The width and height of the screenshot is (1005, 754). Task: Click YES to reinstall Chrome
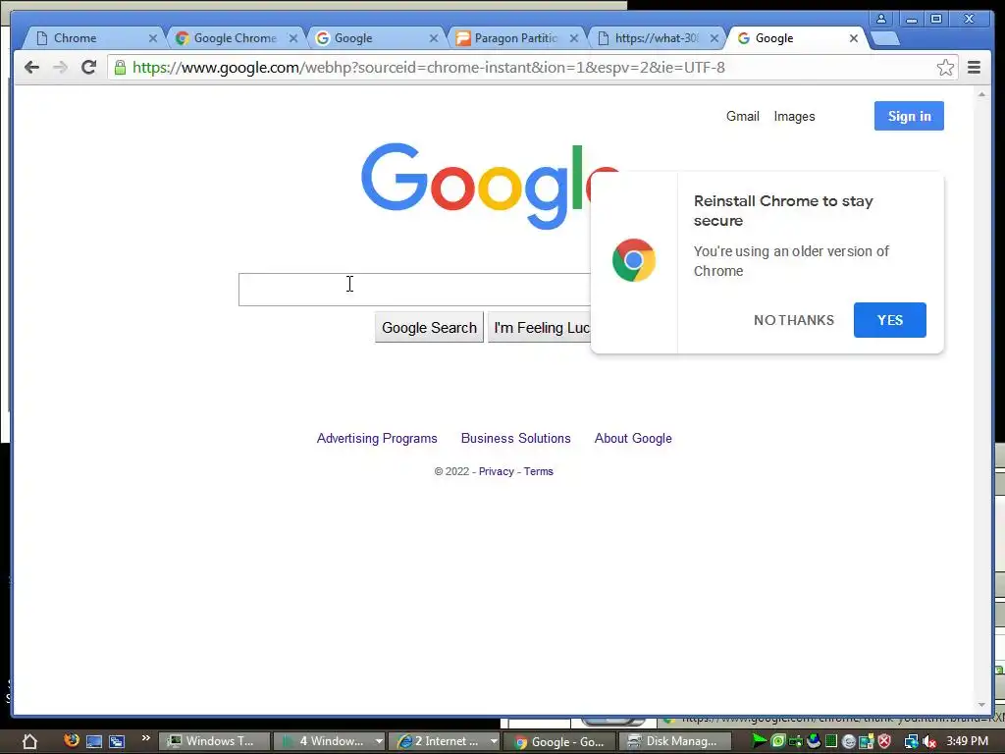point(889,320)
